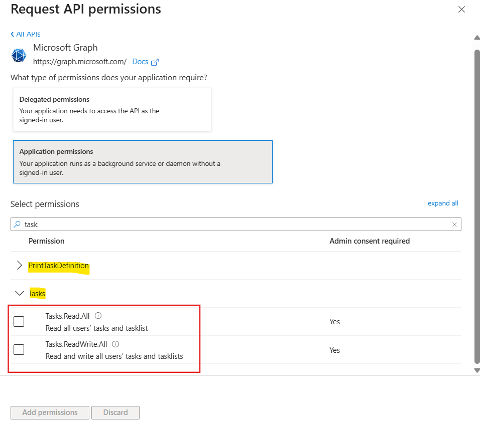Click the Admin consent required column header
480x424 pixels.
(370, 241)
